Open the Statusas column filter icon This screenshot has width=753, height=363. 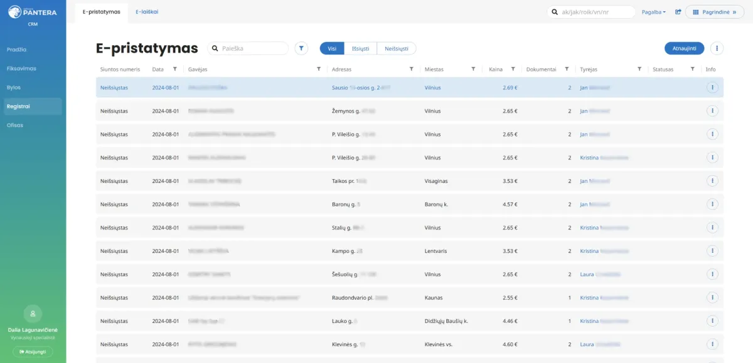coord(693,69)
